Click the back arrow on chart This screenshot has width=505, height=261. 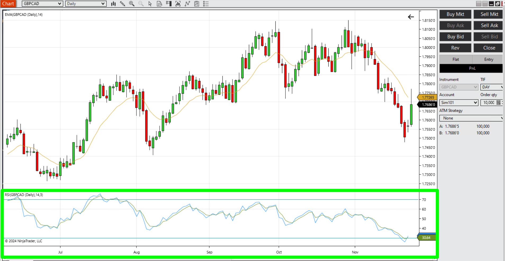[411, 17]
